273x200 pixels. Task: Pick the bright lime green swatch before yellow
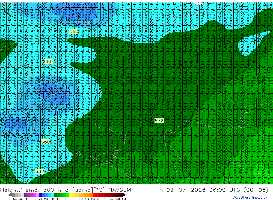point(67,195)
